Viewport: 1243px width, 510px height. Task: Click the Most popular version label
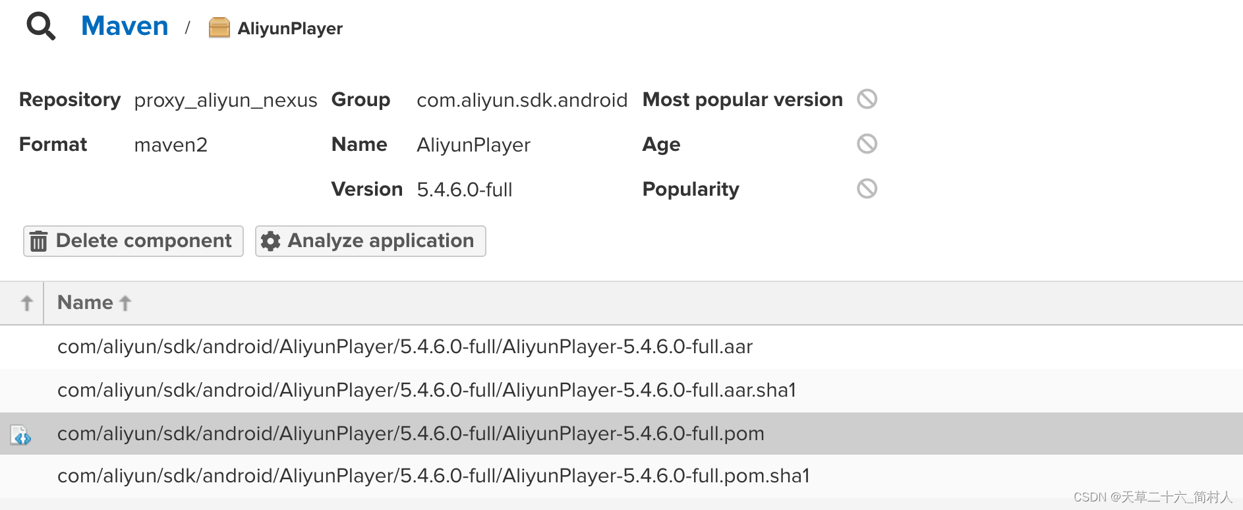pos(743,99)
